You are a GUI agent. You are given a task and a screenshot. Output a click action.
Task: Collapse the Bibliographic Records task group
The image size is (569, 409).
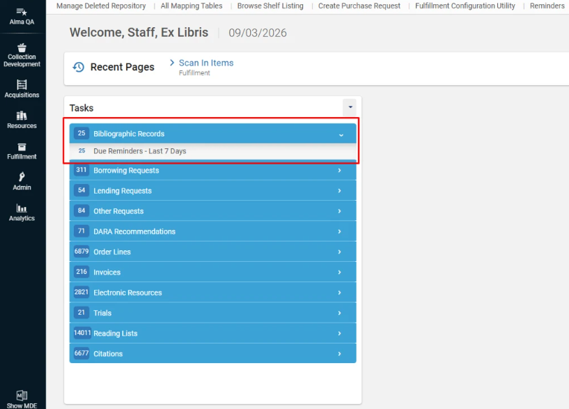pyautogui.click(x=341, y=134)
